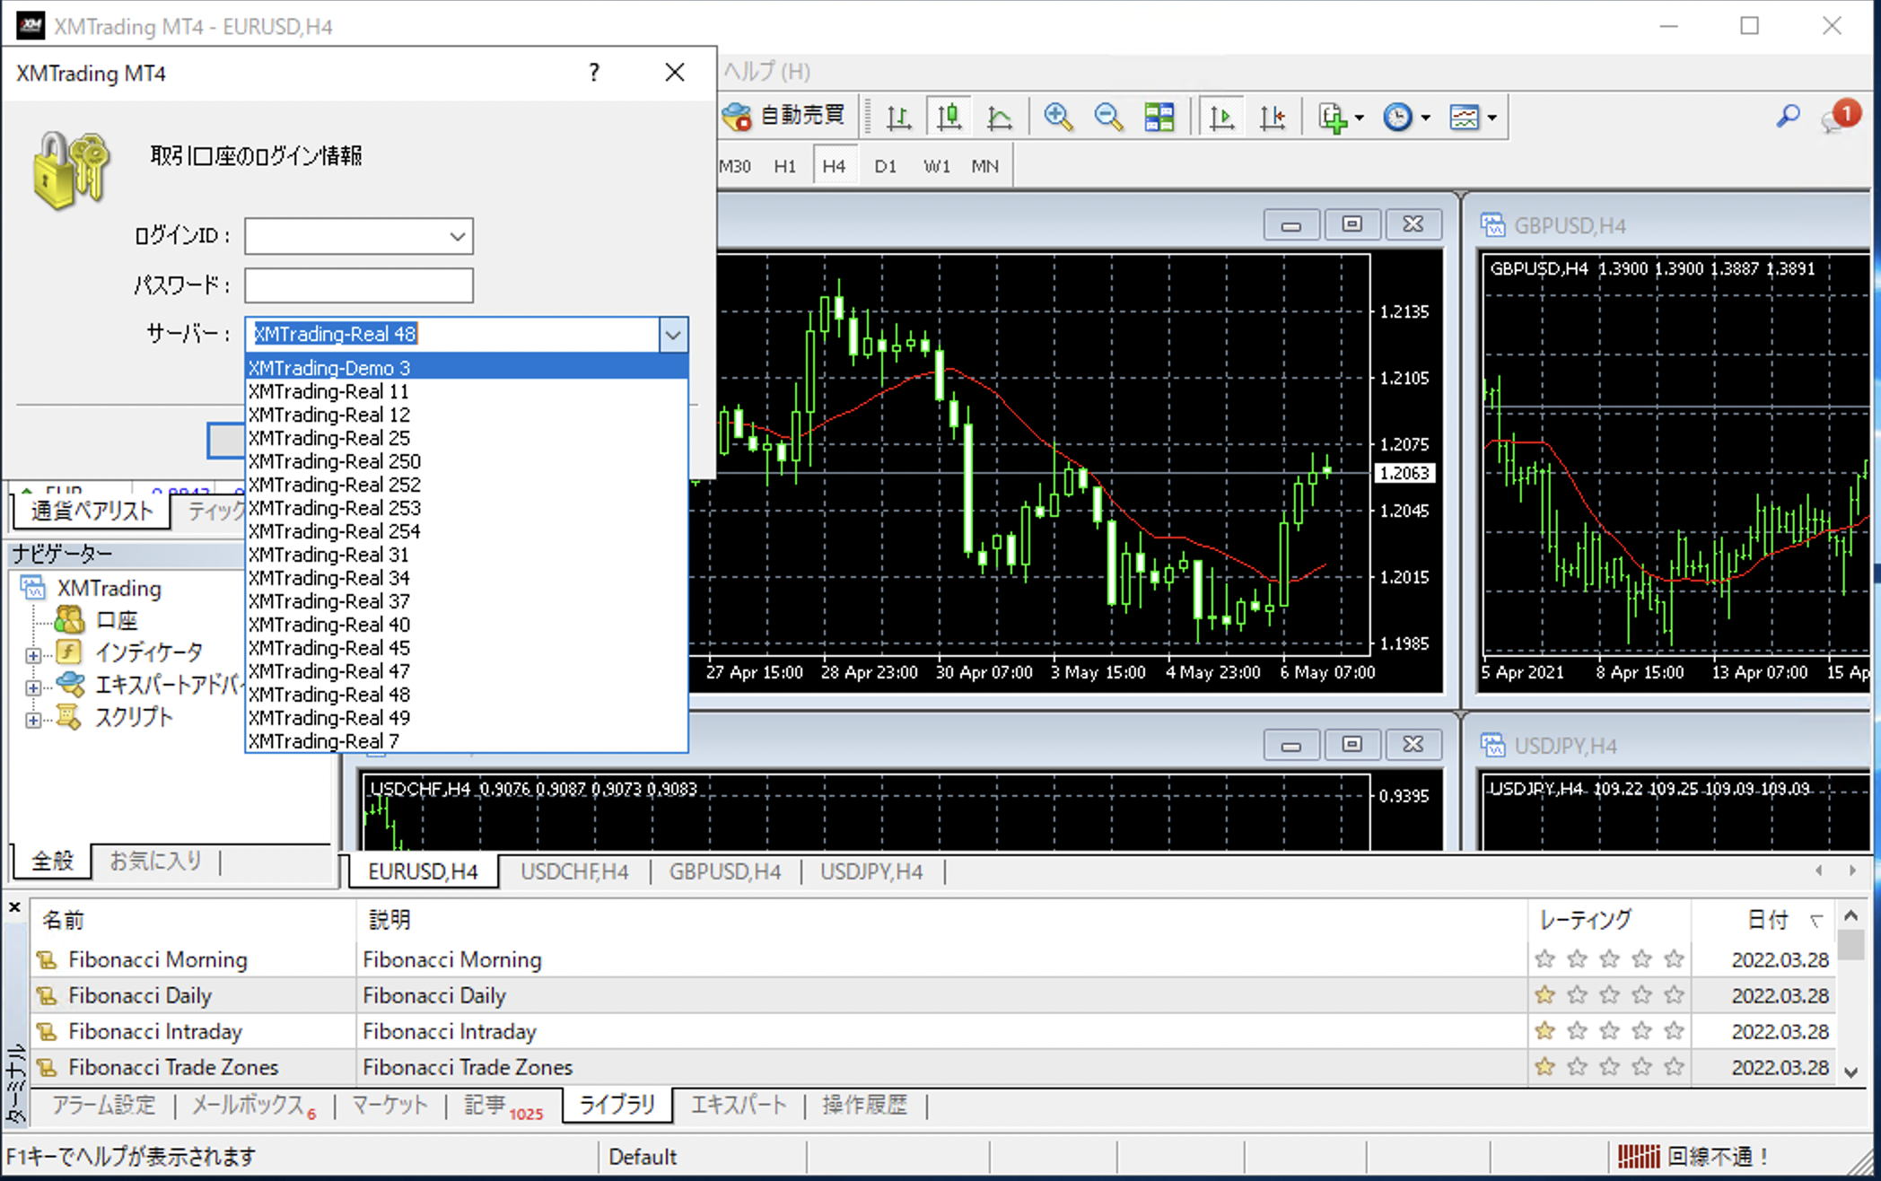Choose XMTrading-Demo 3 from server list
This screenshot has width=1881, height=1181.
[x=467, y=367]
